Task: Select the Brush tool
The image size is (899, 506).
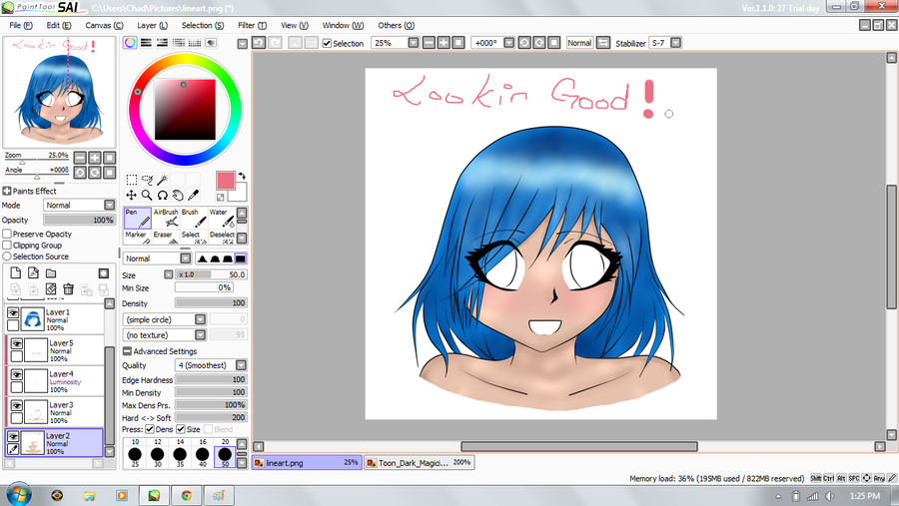Action: point(193,219)
